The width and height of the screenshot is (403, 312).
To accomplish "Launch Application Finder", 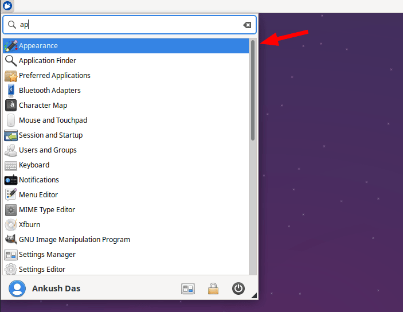I will 48,61.
